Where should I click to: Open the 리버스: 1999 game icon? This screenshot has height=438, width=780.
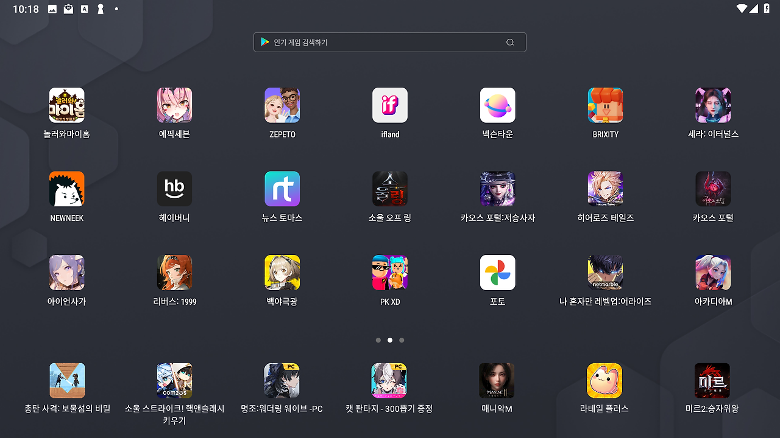point(174,273)
